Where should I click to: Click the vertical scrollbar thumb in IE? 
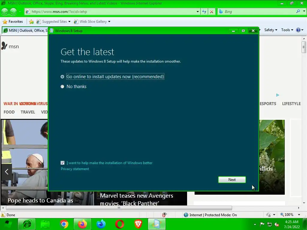304,47
